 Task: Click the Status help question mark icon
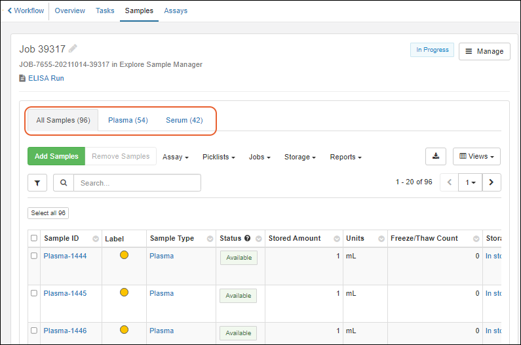pyautogui.click(x=248, y=238)
